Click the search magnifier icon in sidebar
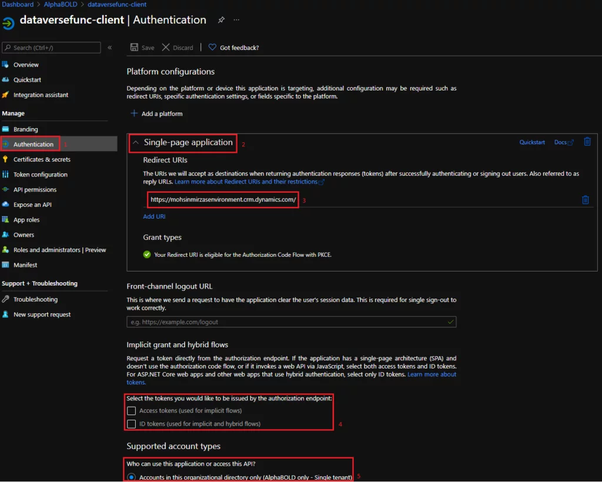 click(x=8, y=48)
